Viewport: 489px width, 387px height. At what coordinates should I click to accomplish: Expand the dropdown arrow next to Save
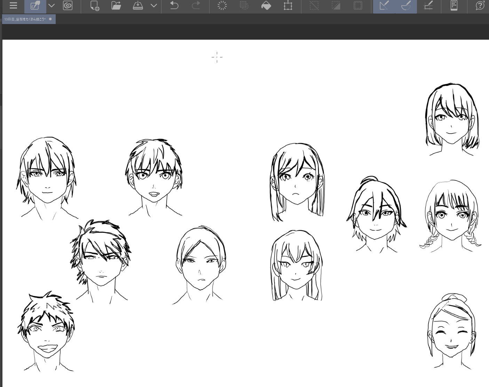[x=154, y=6]
